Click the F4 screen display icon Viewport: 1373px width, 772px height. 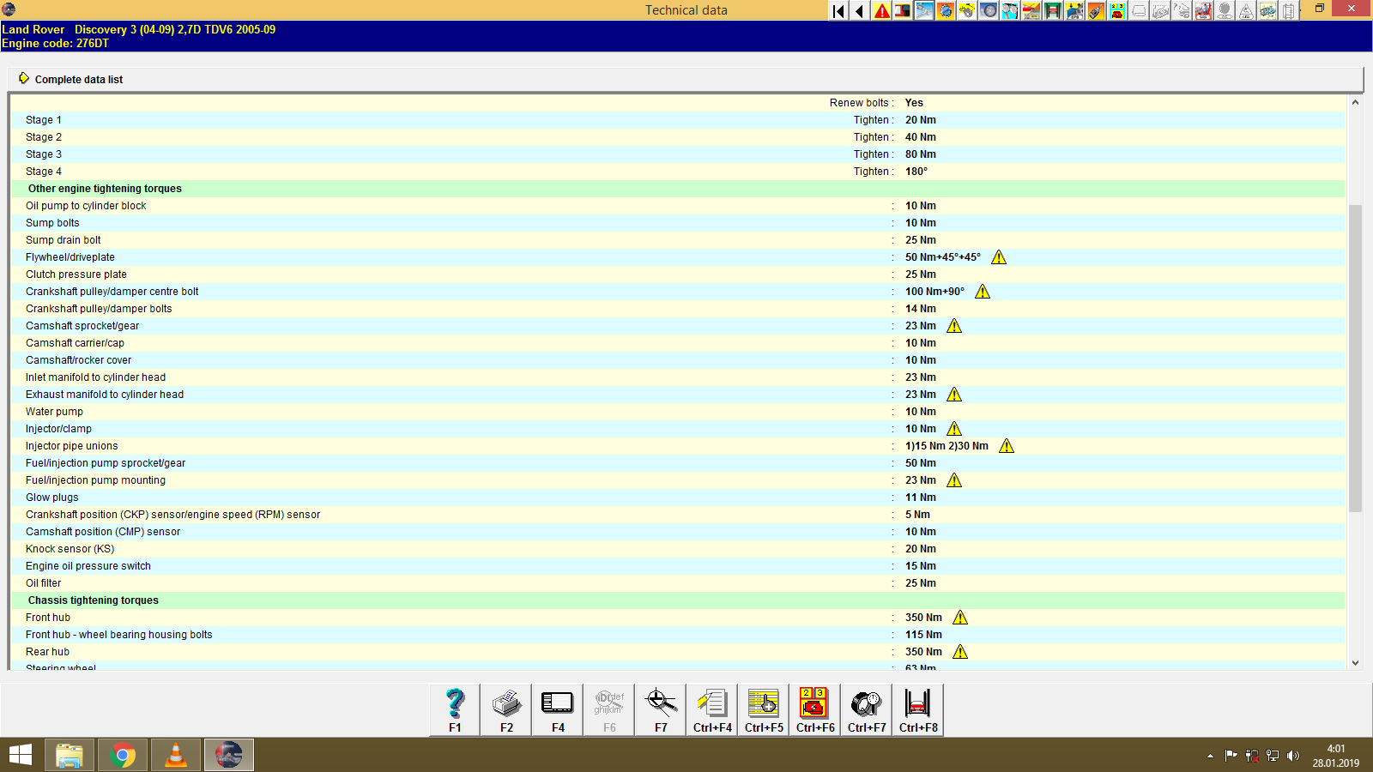[558, 709]
